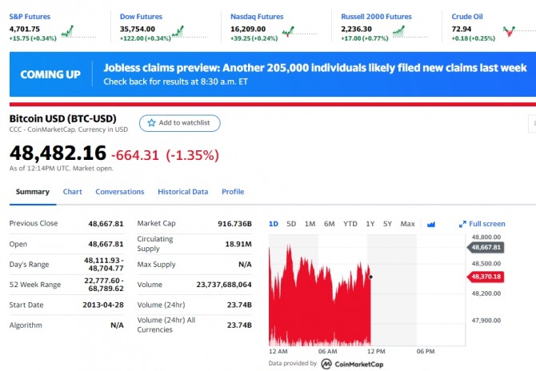Image resolution: width=536 pixels, height=371 pixels.
Task: Open the chart type indicator icon
Action: (x=431, y=224)
